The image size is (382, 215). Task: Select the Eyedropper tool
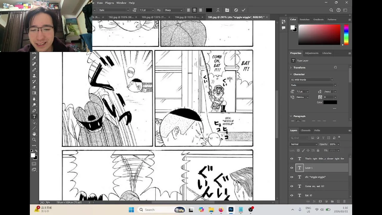pyautogui.click(x=34, y=58)
